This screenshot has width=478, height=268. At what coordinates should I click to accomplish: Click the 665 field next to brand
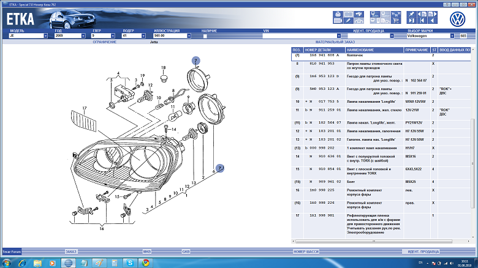[463, 35]
